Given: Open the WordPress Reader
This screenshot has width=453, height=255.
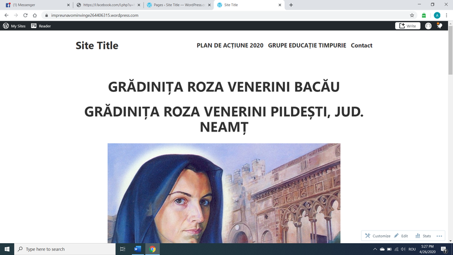Looking at the screenshot, I should [41, 26].
